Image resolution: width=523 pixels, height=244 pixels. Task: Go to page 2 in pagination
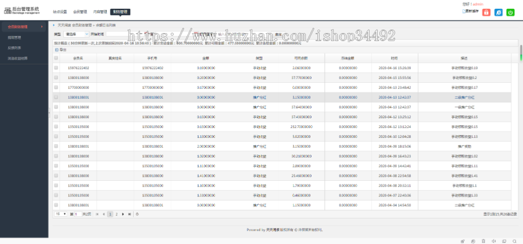pyautogui.click(x=116, y=214)
